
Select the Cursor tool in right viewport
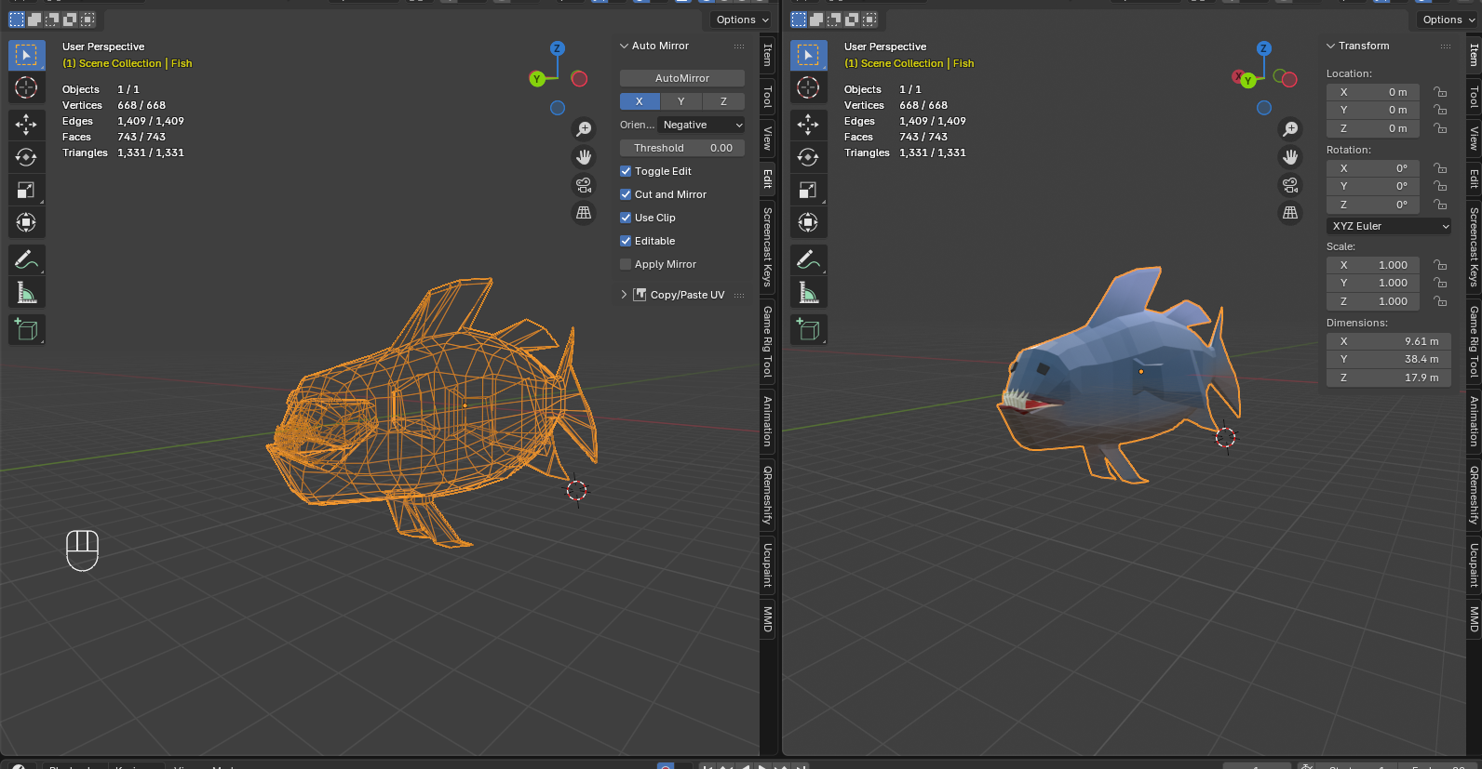pyautogui.click(x=808, y=87)
